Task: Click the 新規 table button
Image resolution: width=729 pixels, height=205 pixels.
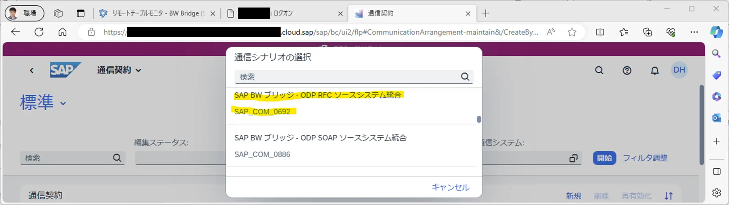Action: coord(573,196)
